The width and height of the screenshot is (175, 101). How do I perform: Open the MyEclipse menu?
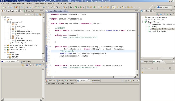(51, 4)
